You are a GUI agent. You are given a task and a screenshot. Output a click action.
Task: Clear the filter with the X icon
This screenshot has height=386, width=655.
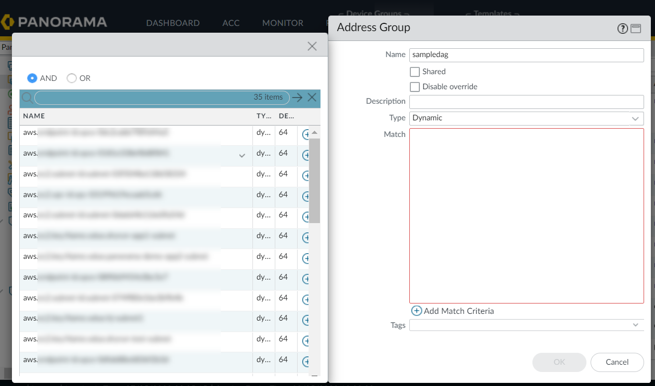(x=312, y=98)
